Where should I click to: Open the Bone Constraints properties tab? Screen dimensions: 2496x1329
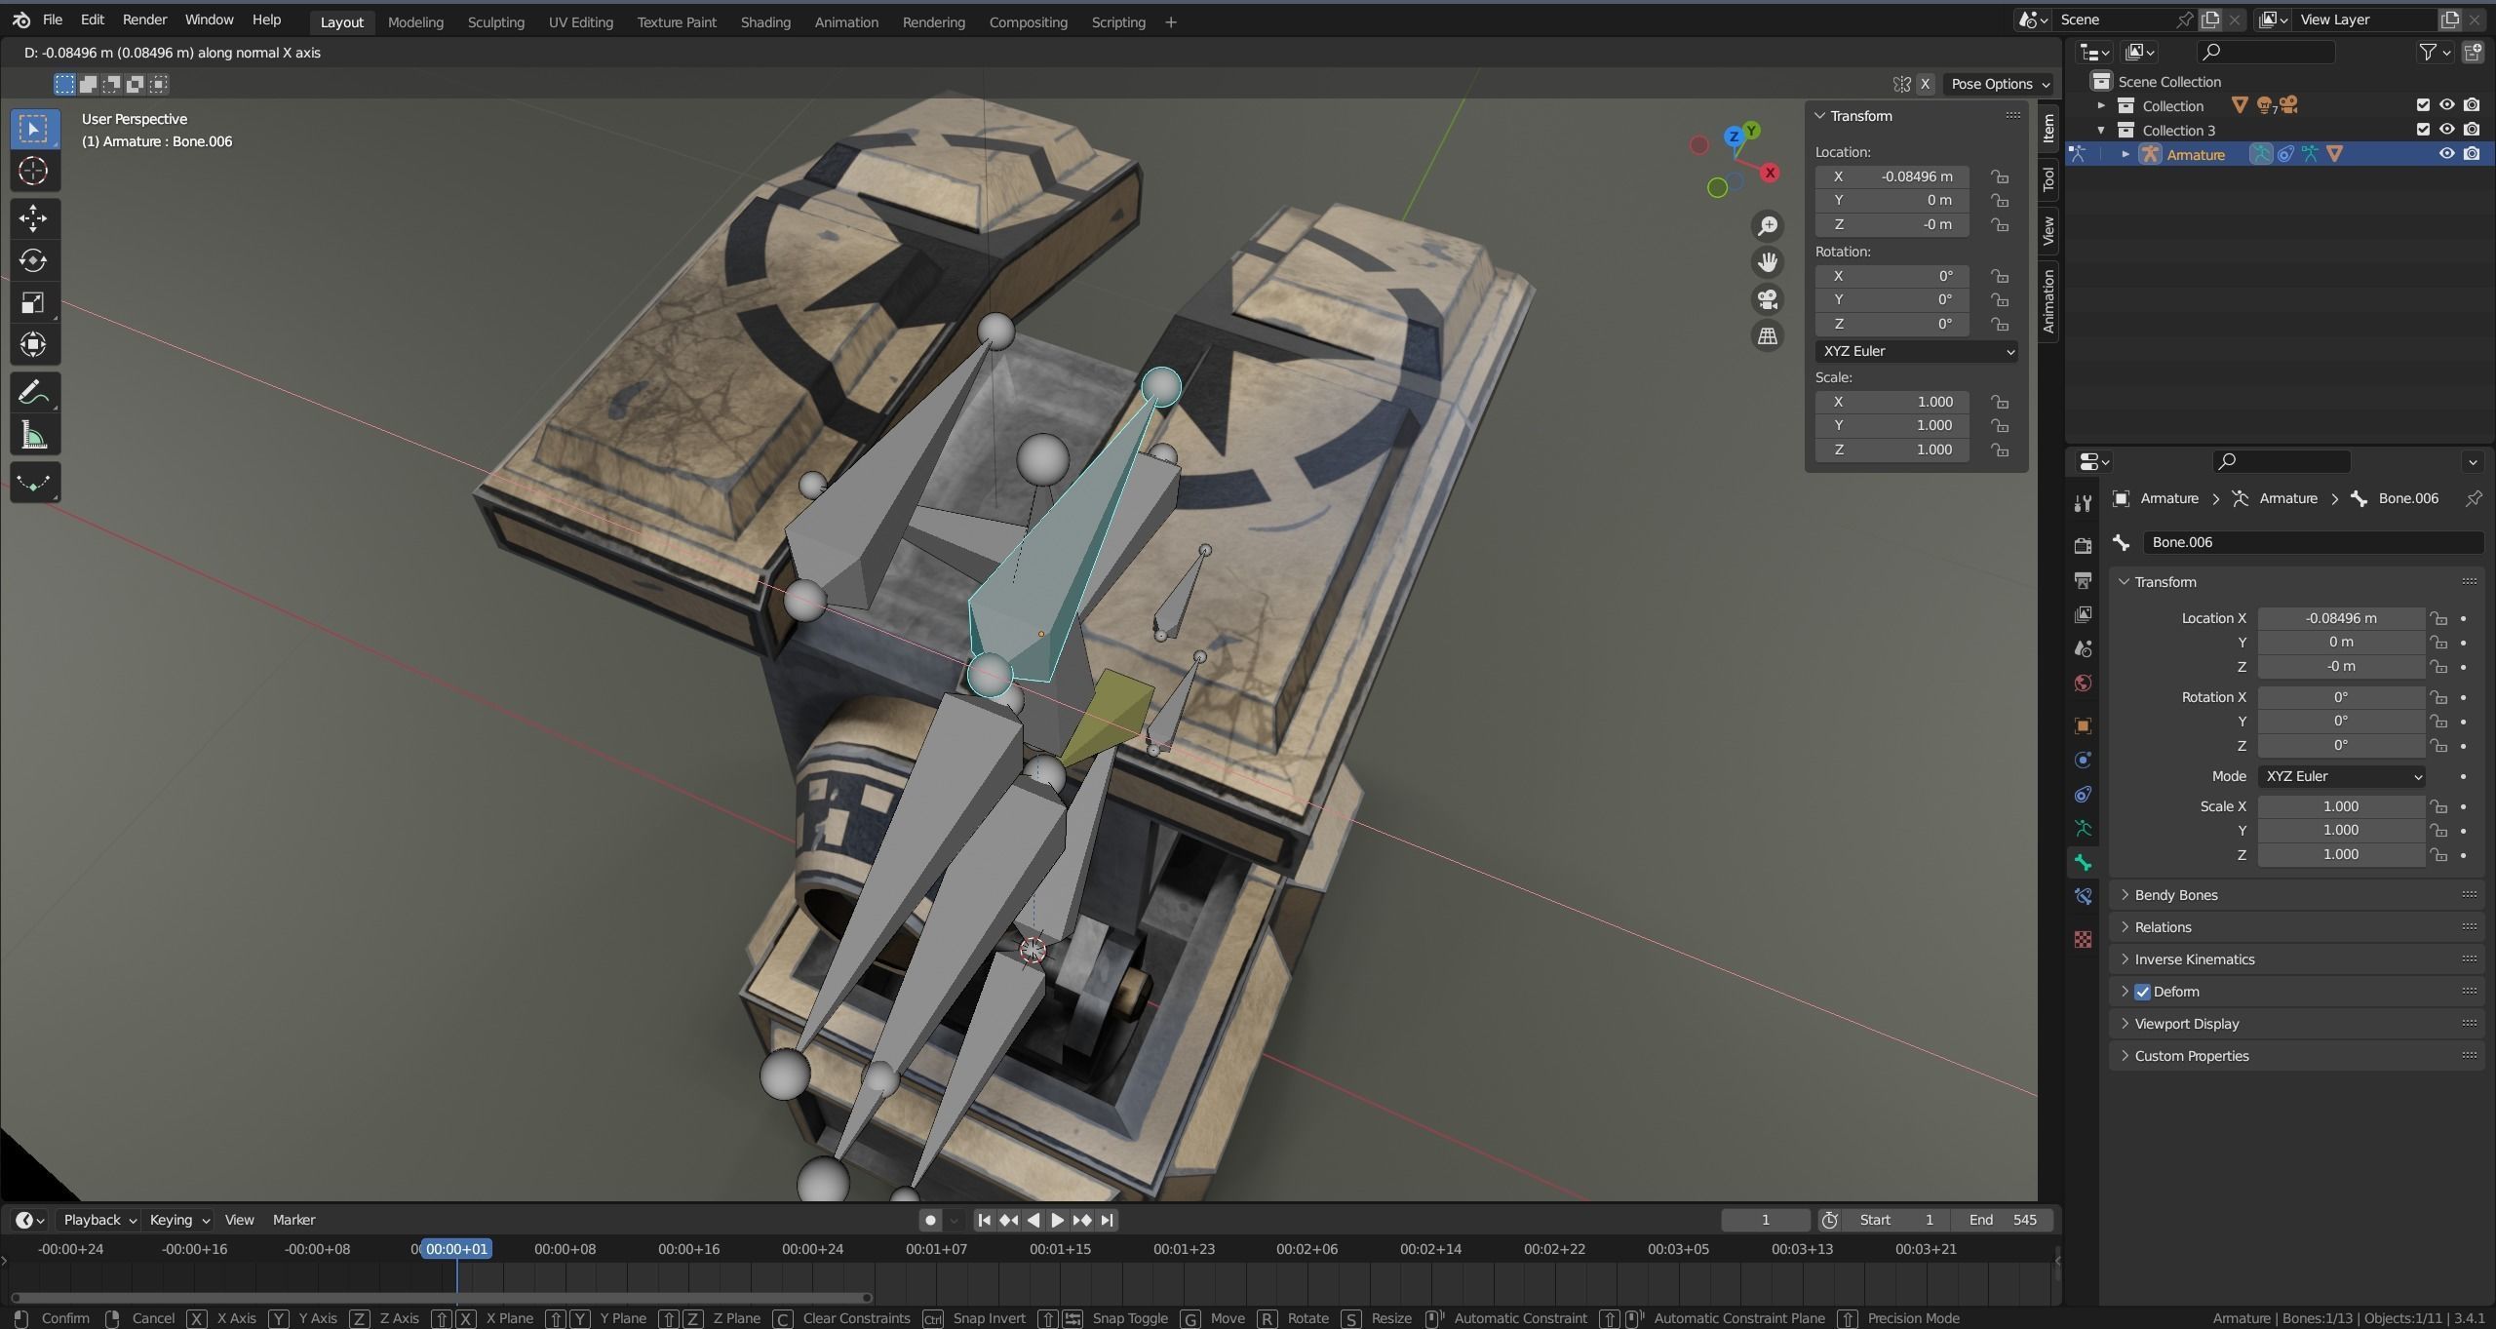tap(2084, 896)
